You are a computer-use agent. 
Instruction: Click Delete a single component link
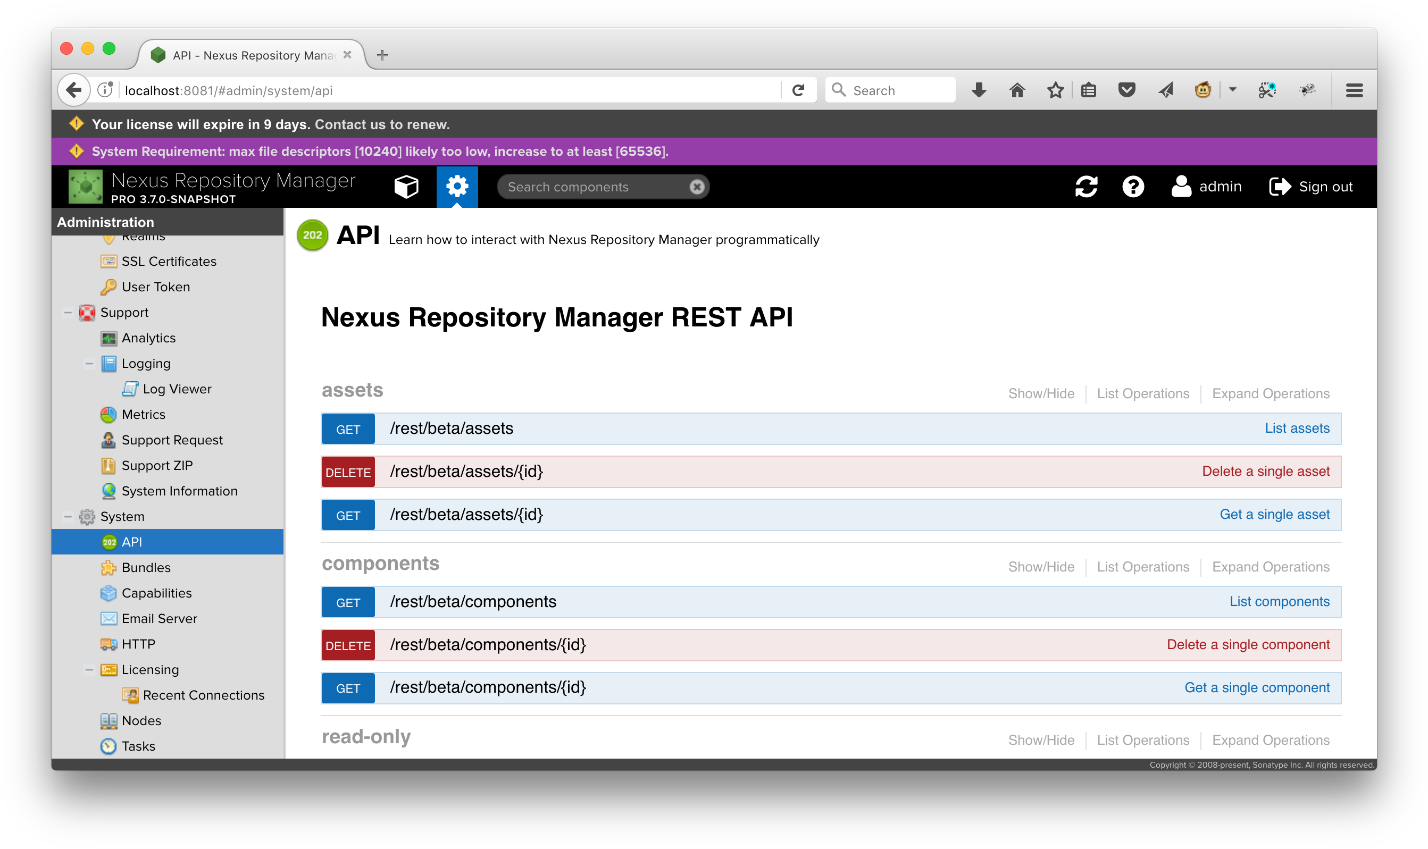click(x=1248, y=645)
